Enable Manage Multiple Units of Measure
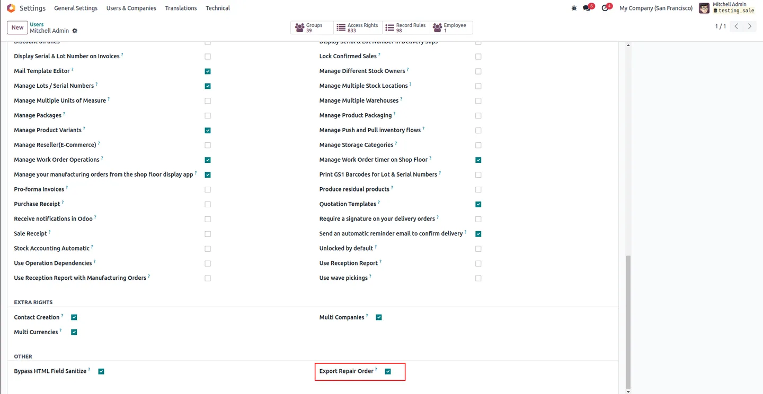Screen dimensions: 763x394 point(208,101)
